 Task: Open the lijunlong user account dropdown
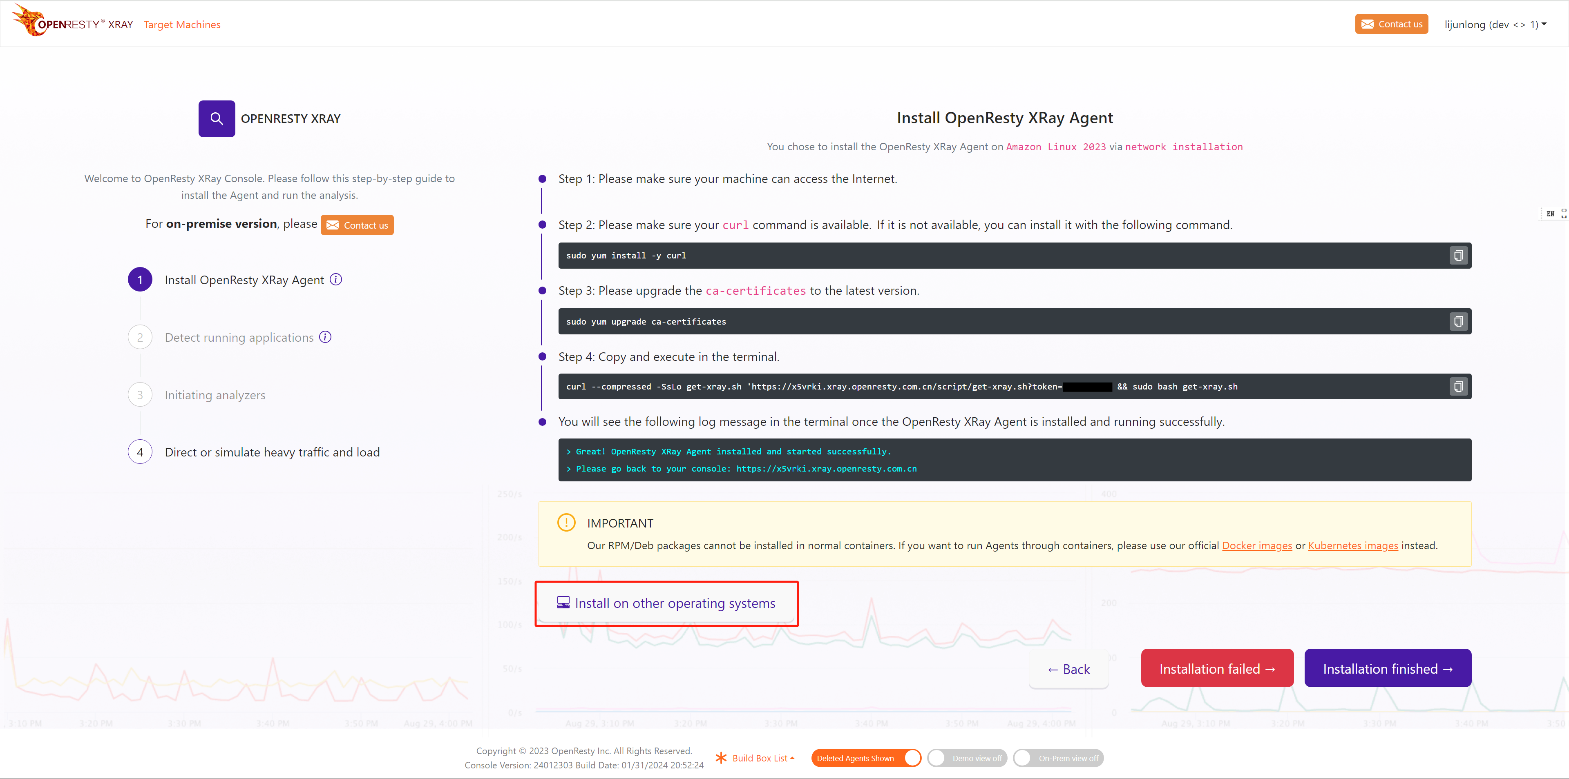coord(1495,24)
